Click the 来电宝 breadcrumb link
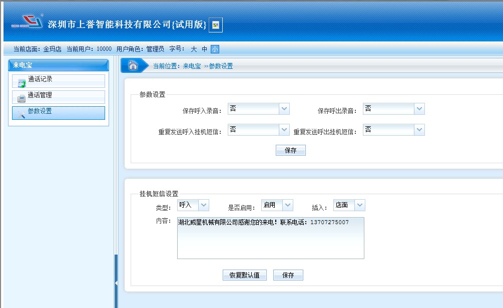 pos(192,66)
